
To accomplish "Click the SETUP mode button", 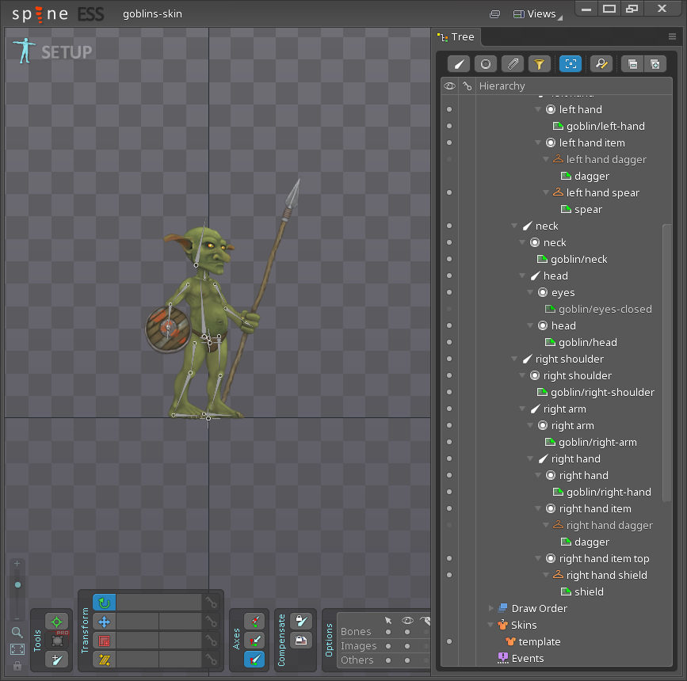I will (53, 51).
